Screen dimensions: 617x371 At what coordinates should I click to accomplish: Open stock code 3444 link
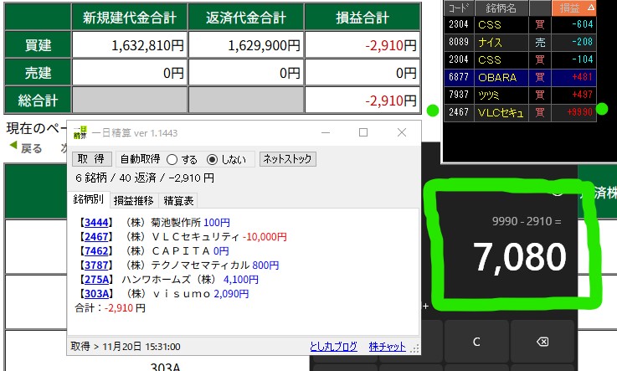[x=97, y=222]
